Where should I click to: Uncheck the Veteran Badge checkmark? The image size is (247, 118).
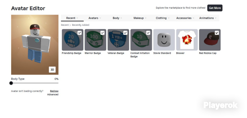click(x=125, y=33)
